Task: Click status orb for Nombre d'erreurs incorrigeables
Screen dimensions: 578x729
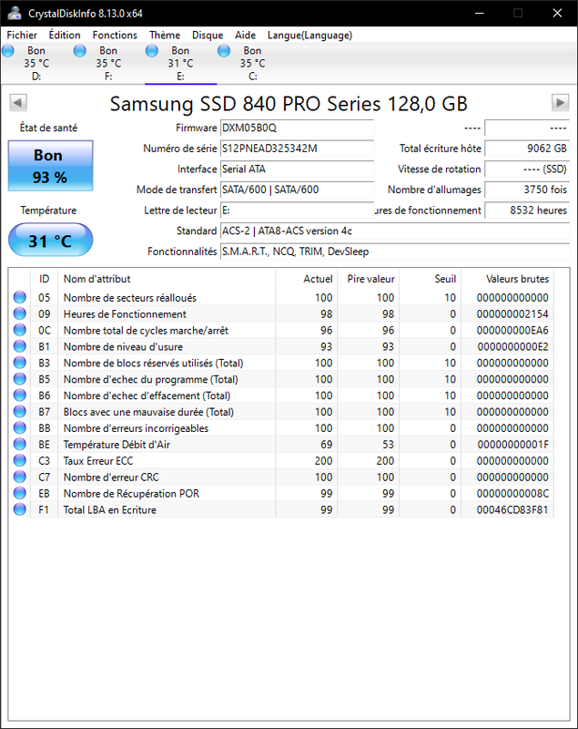Action: pyautogui.click(x=19, y=427)
